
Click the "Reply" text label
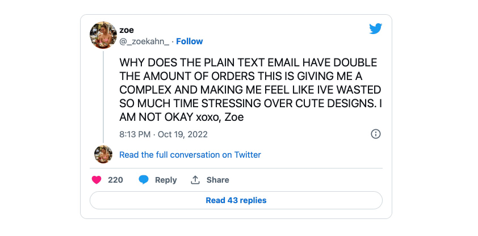pos(166,180)
